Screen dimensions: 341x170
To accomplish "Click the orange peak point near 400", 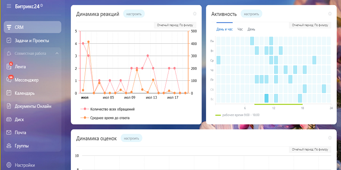I will (88, 42).
